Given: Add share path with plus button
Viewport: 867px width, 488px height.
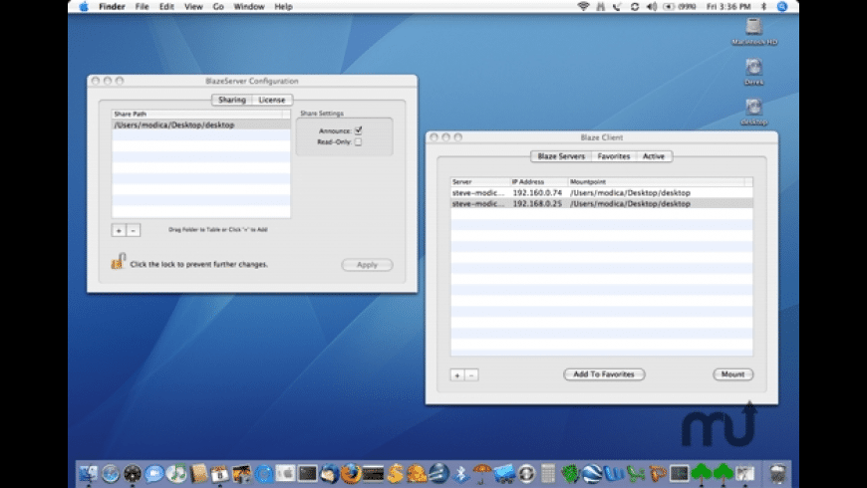Looking at the screenshot, I should tap(119, 230).
